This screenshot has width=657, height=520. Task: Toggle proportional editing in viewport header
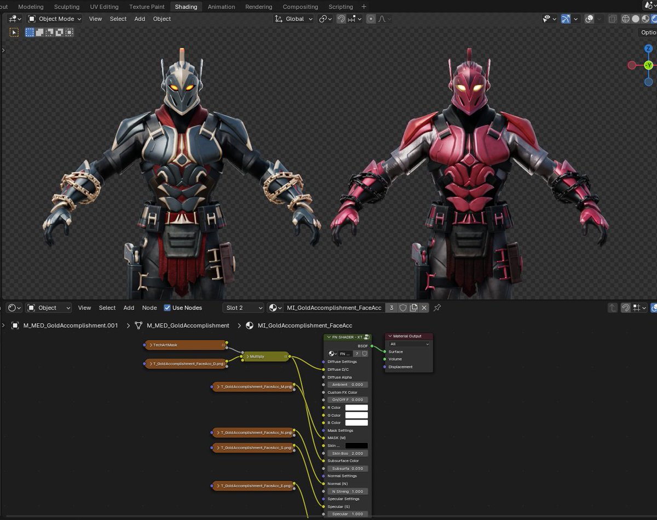pos(371,19)
